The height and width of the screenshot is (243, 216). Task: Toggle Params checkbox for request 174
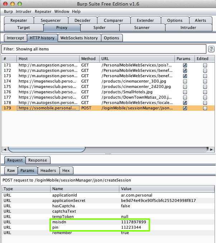[185, 81]
